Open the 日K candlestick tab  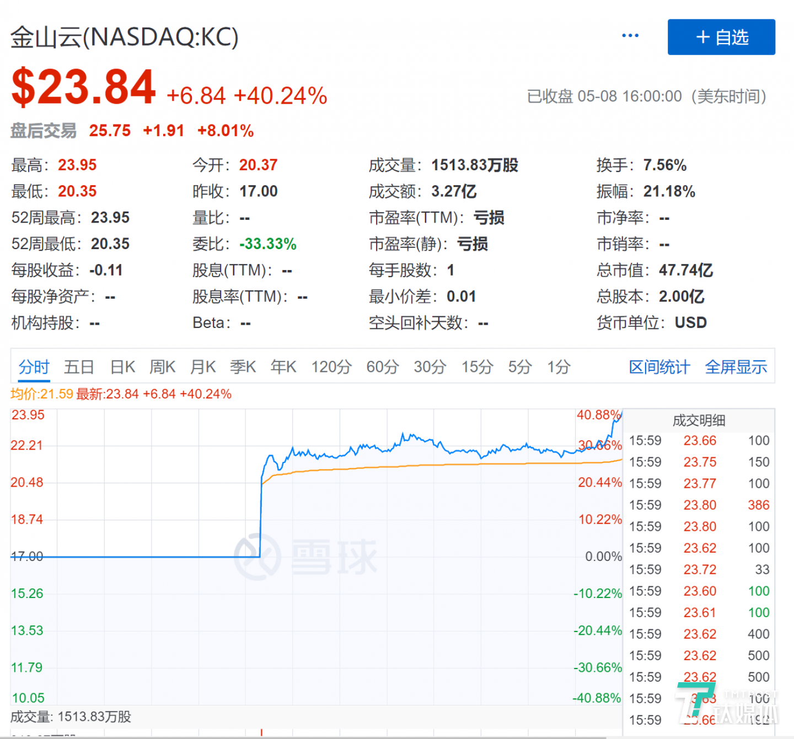[122, 367]
